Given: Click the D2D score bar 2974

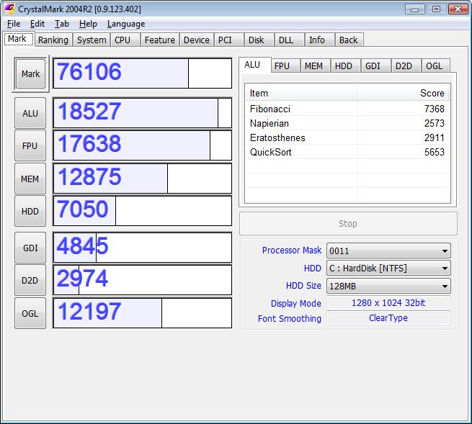Looking at the screenshot, I should [143, 280].
